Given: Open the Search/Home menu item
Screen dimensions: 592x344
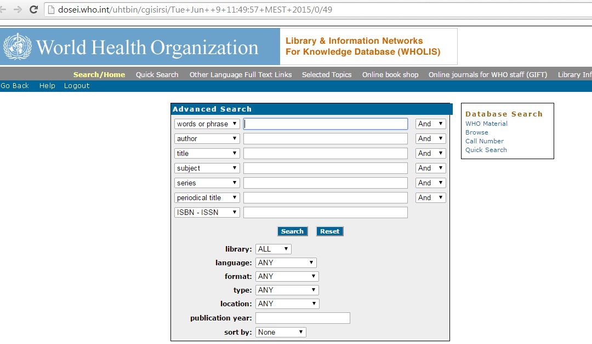Looking at the screenshot, I should click(x=99, y=74).
